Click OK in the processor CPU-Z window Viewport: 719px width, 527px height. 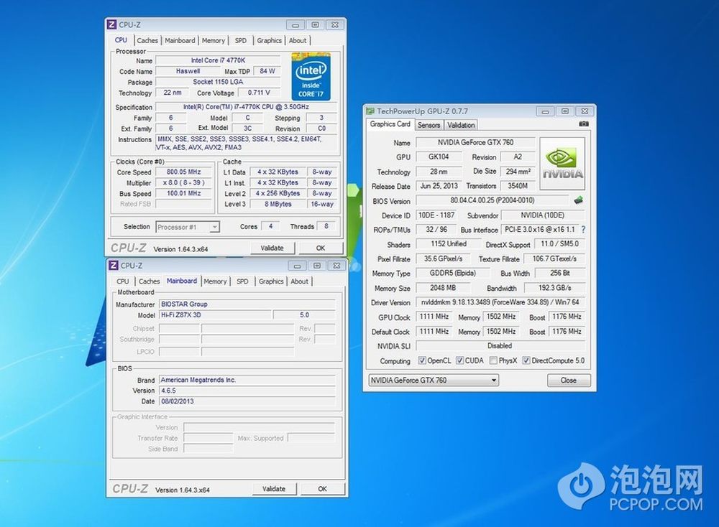click(321, 248)
